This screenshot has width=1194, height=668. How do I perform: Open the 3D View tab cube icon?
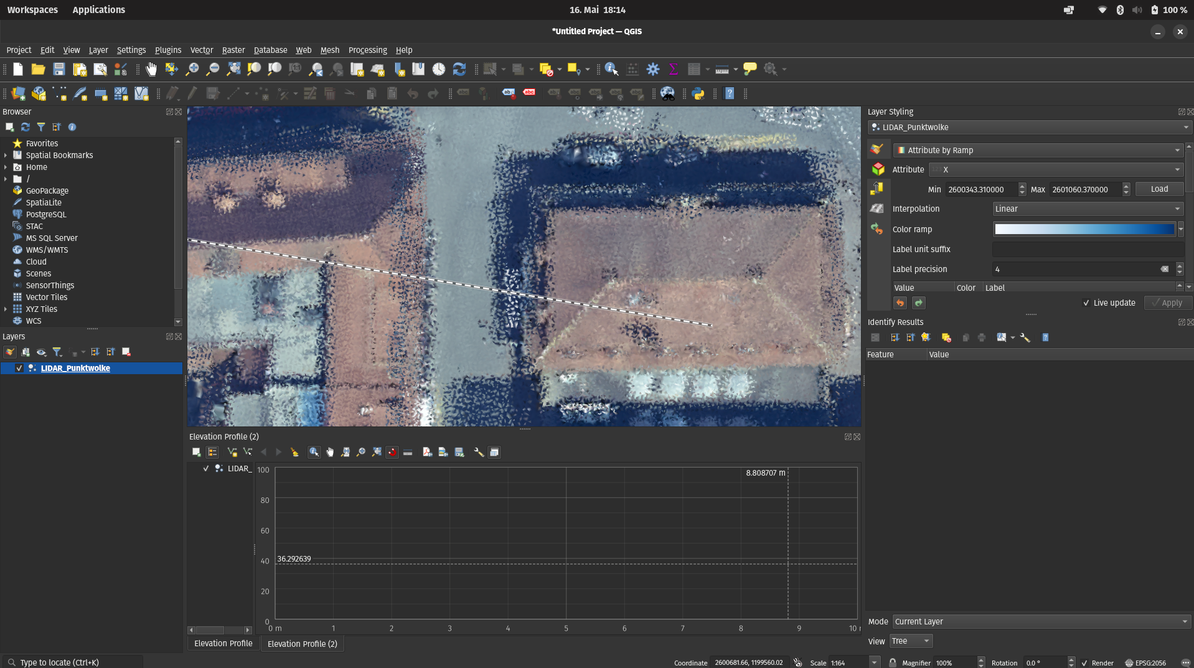(x=878, y=169)
